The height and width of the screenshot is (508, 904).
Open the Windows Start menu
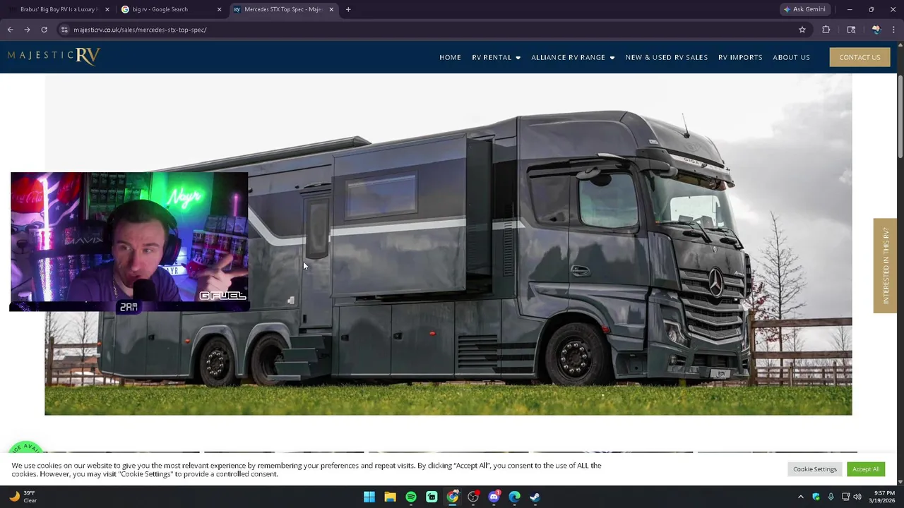coord(369,497)
